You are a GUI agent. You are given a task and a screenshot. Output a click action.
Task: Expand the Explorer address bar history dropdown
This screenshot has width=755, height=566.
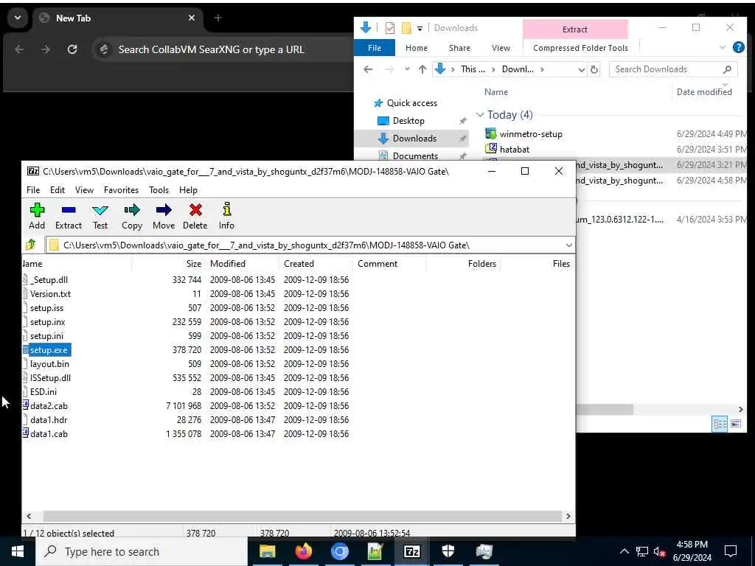click(581, 69)
